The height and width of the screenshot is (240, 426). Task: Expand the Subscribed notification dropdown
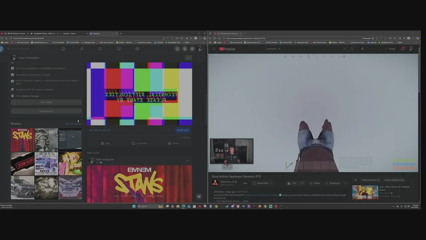coord(262,183)
